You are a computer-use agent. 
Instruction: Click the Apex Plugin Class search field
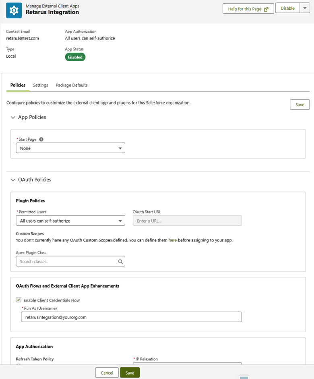(x=66, y=262)
